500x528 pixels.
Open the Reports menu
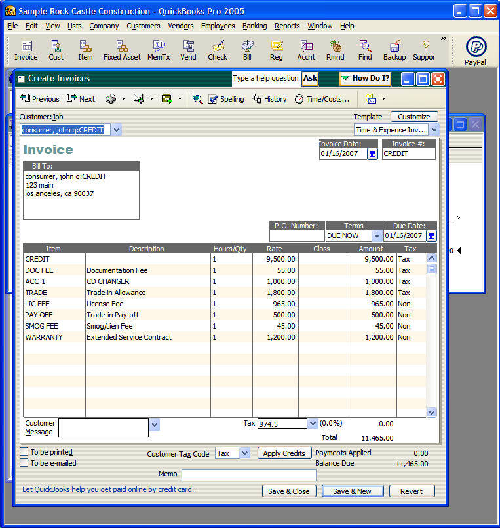(x=287, y=26)
